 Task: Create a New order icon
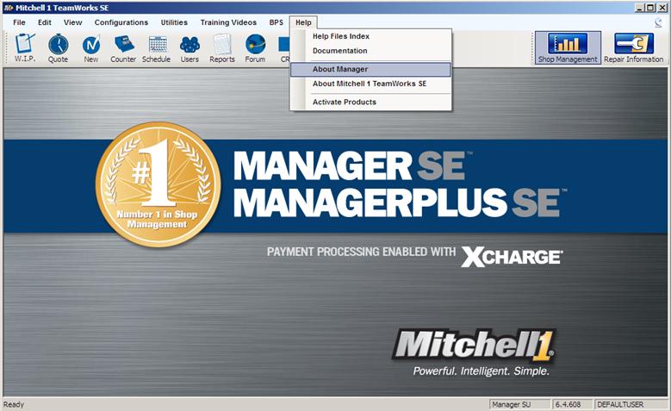[90, 47]
